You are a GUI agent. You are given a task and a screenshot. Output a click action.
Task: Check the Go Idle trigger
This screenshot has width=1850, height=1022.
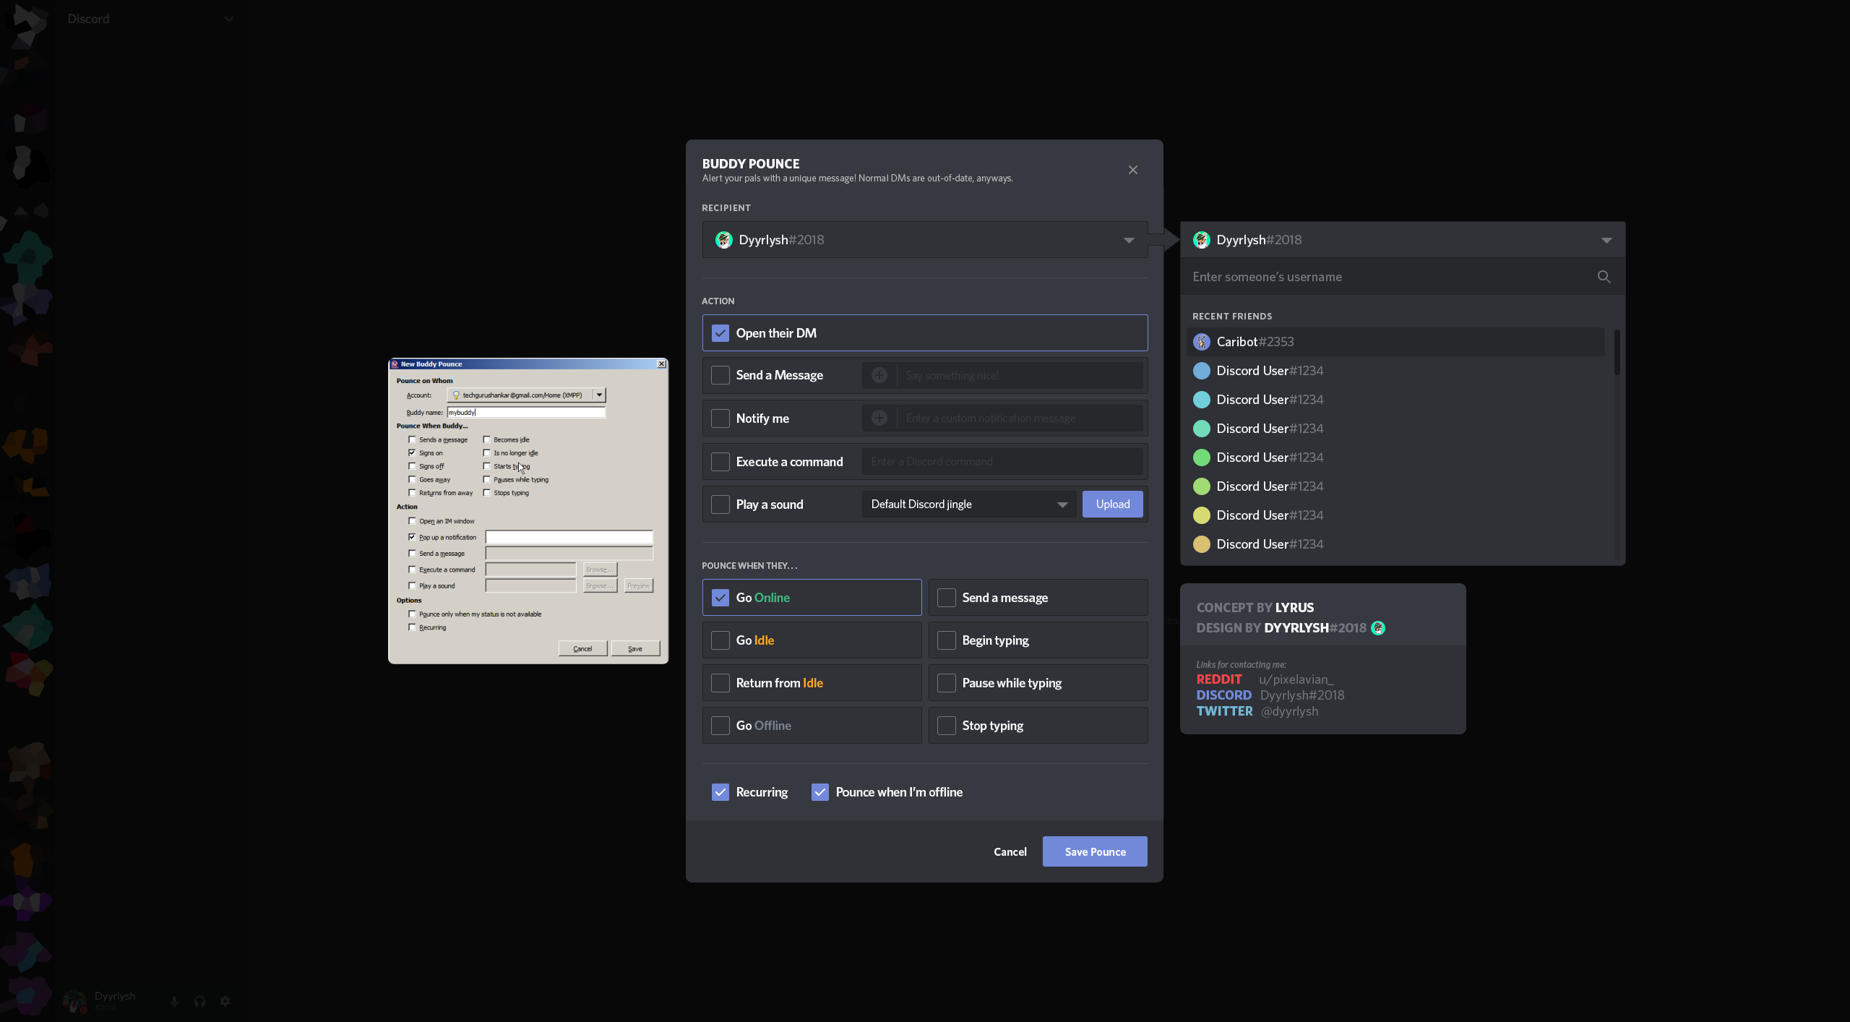[720, 640]
